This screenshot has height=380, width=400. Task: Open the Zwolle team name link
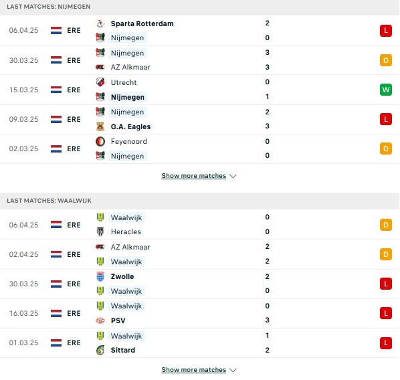(122, 276)
